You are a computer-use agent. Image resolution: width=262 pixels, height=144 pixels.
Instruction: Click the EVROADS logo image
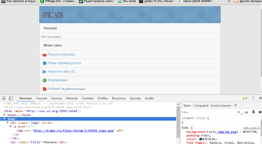tap(53, 15)
